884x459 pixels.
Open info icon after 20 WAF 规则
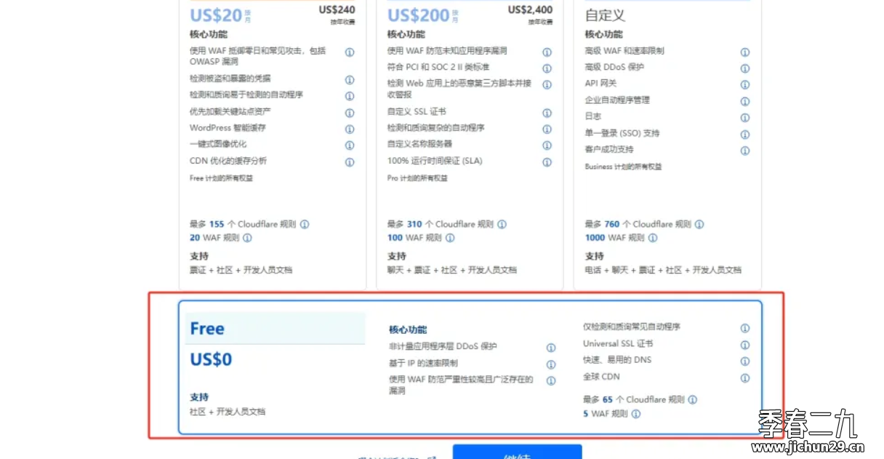247,238
